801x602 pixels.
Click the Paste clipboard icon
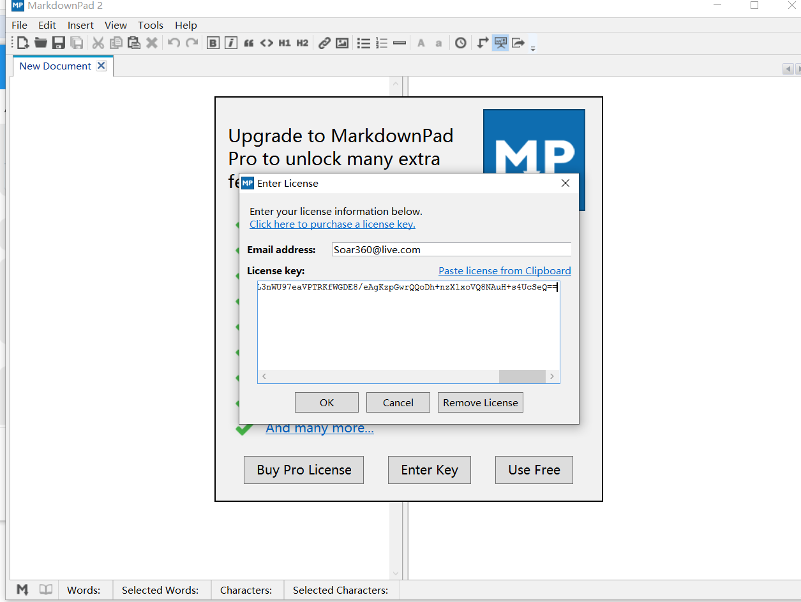[133, 43]
